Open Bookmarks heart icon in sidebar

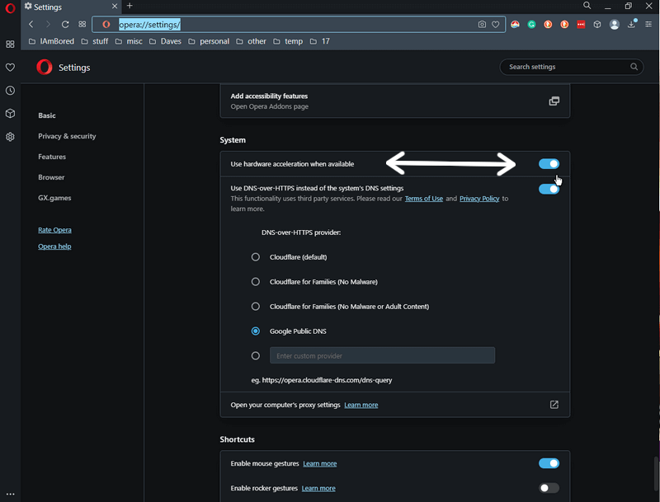(10, 68)
